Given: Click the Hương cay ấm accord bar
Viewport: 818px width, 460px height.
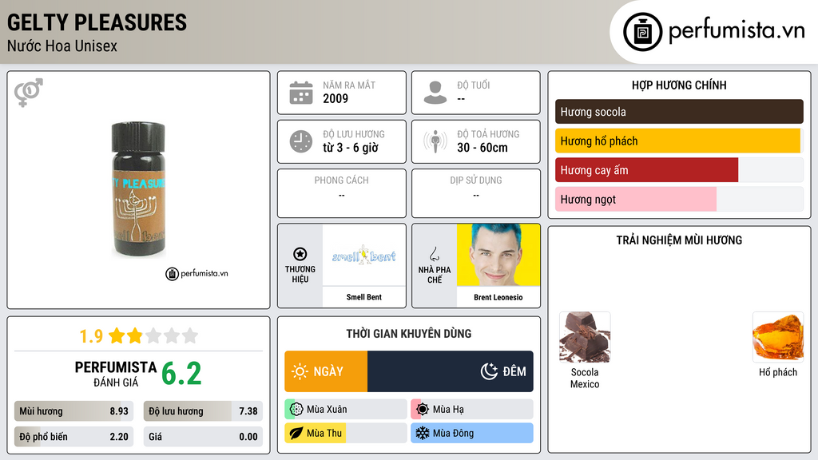Looking at the screenshot, I should click(679, 170).
